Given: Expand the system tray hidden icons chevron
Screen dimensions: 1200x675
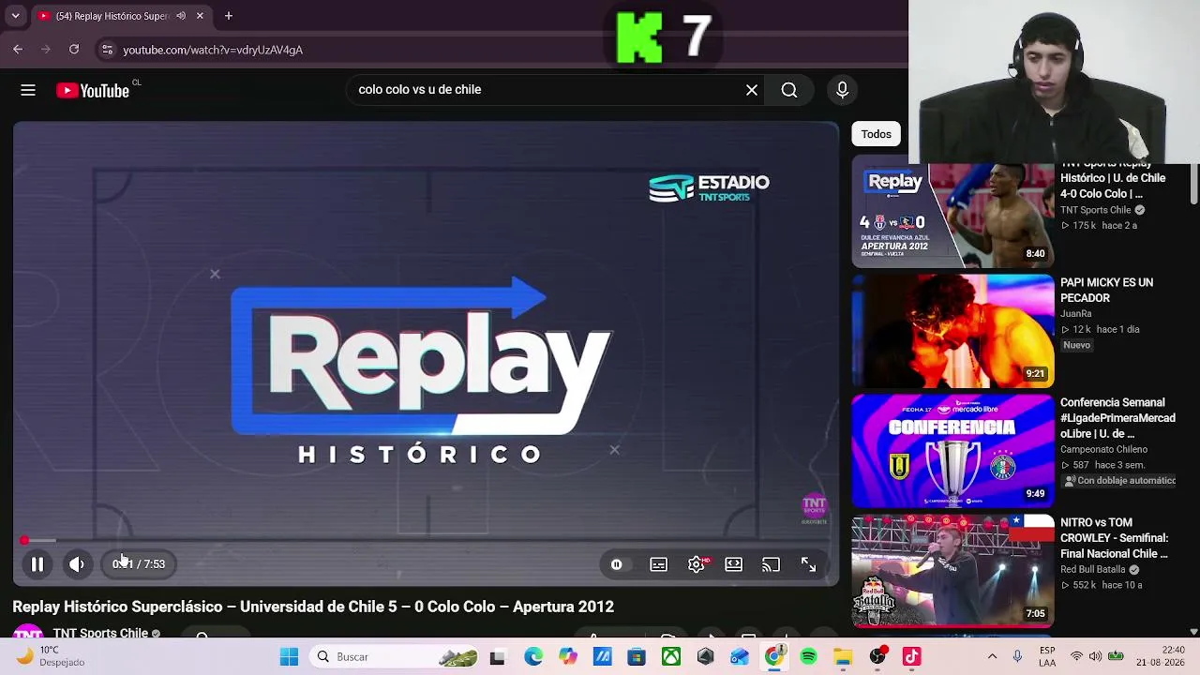Looking at the screenshot, I should (x=992, y=657).
